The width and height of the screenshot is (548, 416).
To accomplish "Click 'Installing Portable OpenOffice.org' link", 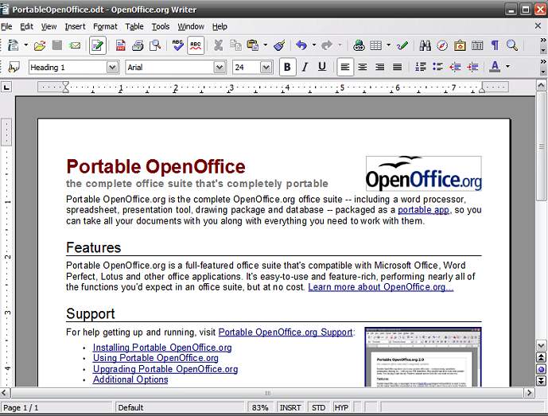I will (162, 348).
